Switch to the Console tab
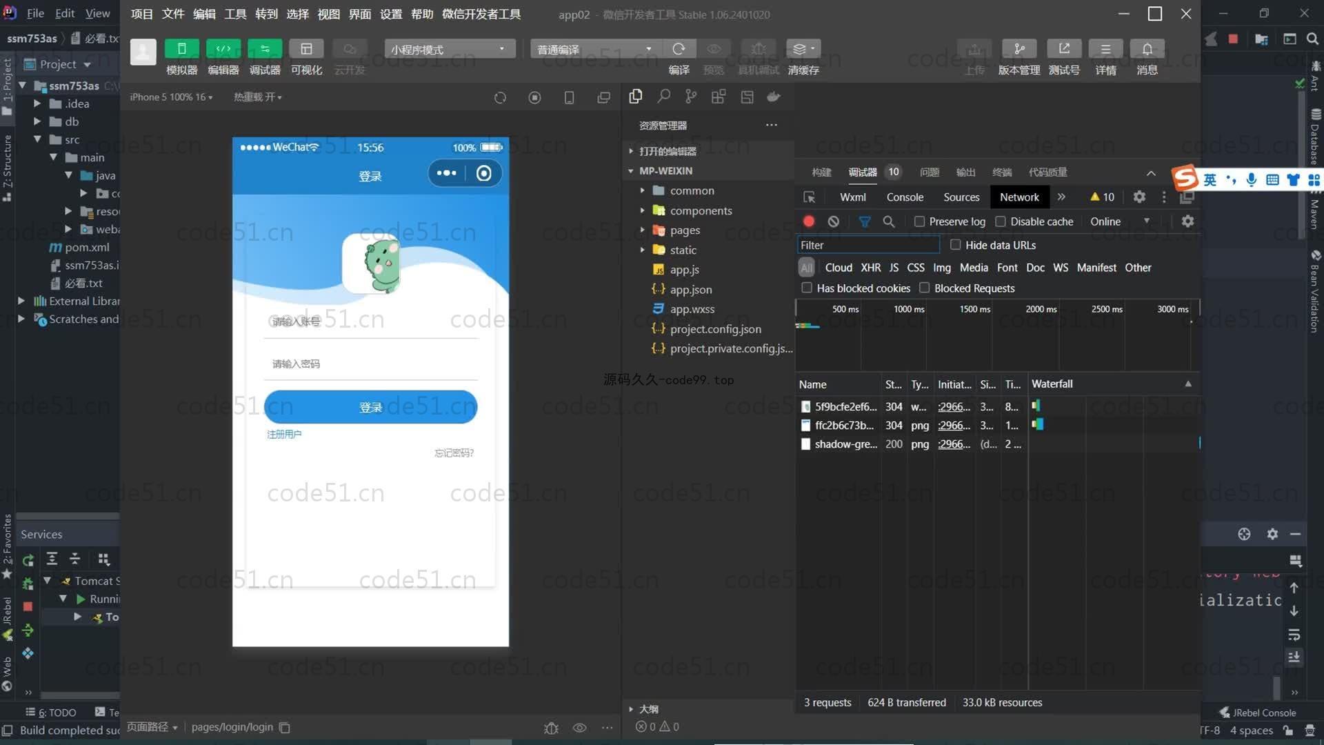 [x=905, y=197]
